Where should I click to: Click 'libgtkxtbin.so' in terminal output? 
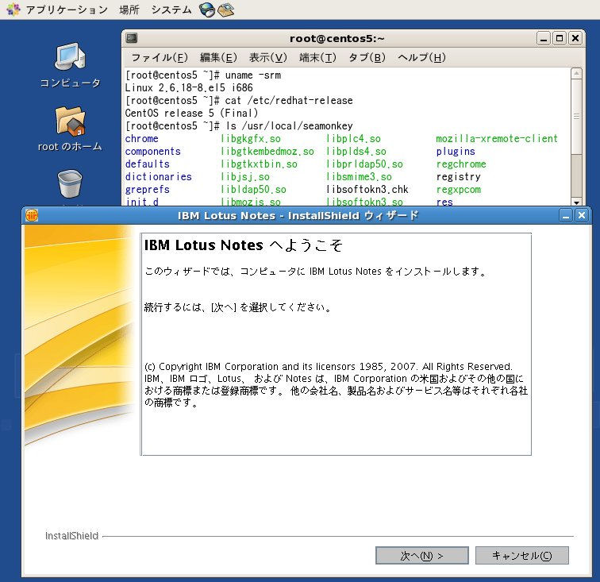point(259,164)
